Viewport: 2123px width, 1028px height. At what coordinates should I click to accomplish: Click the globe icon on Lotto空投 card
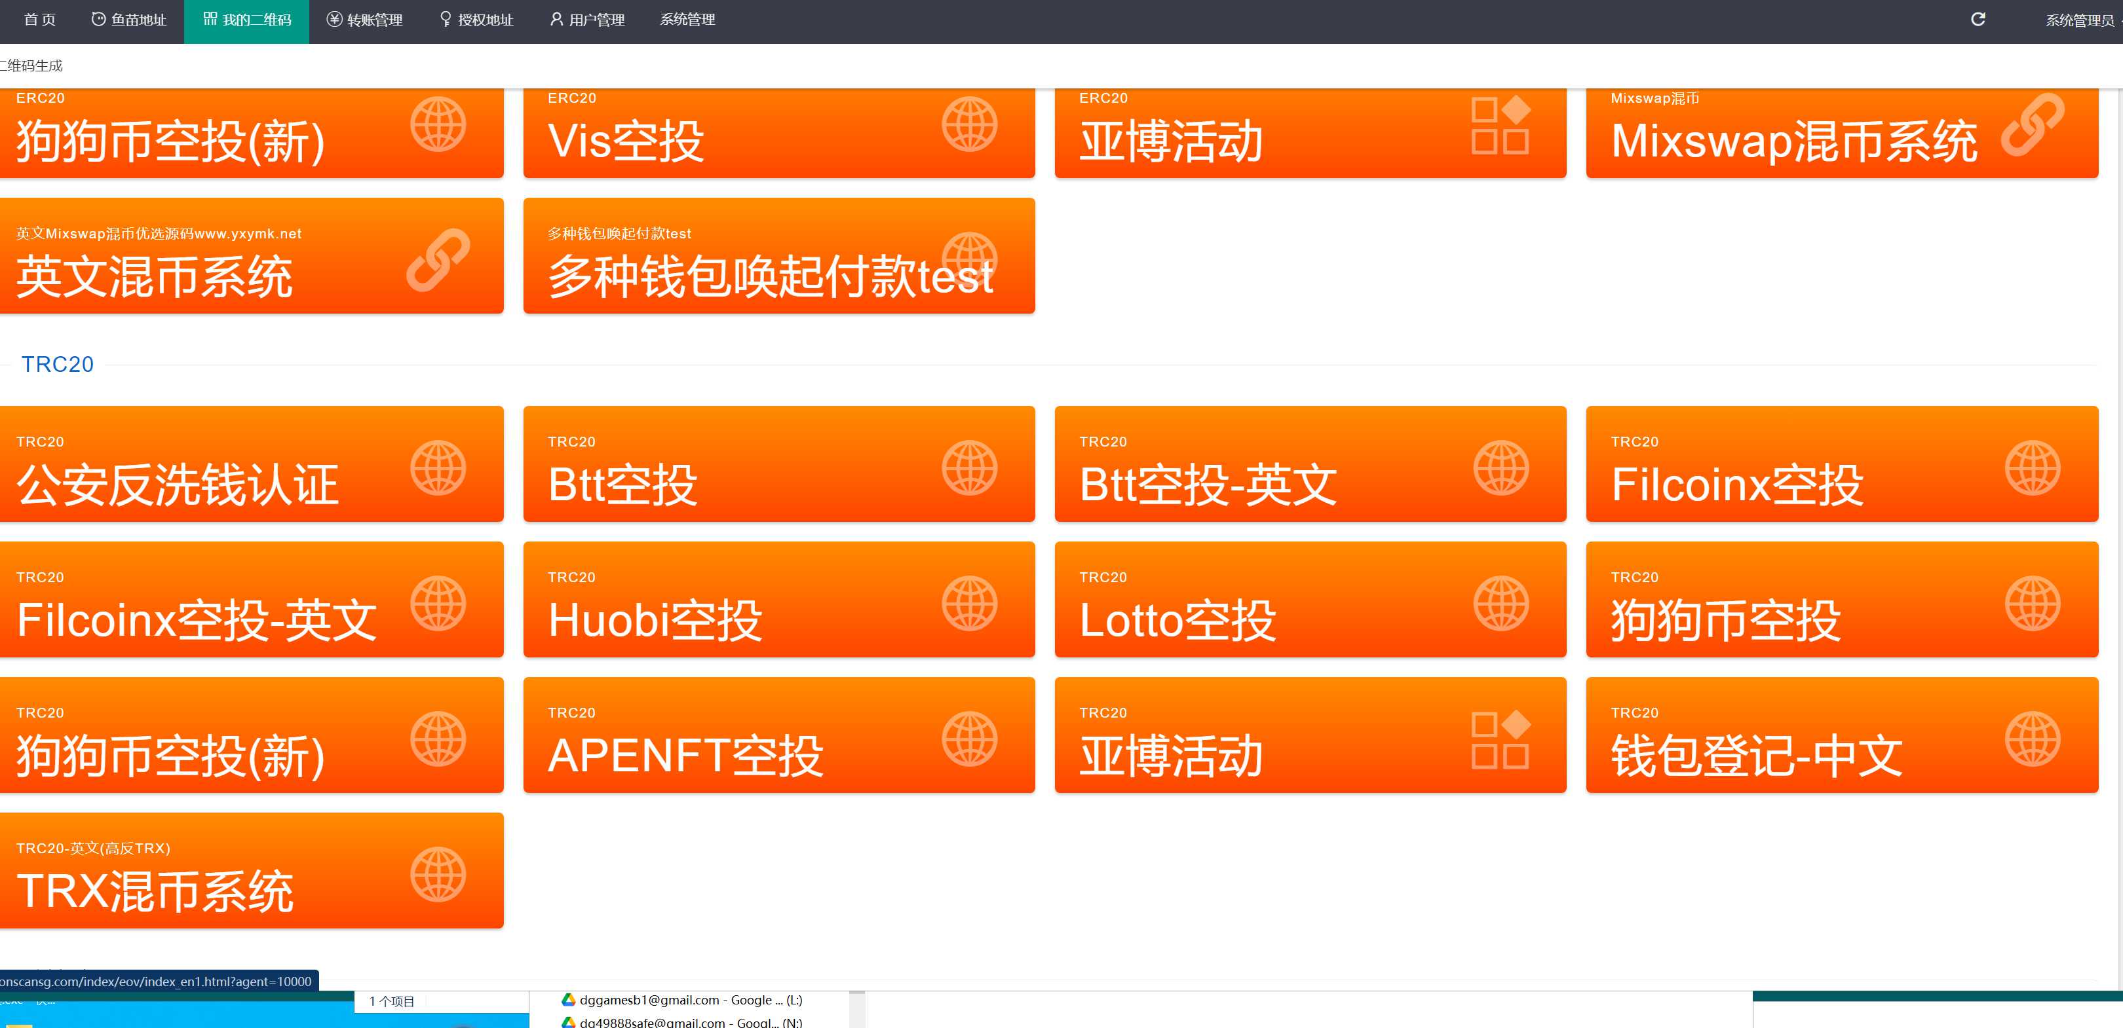click(x=1501, y=604)
